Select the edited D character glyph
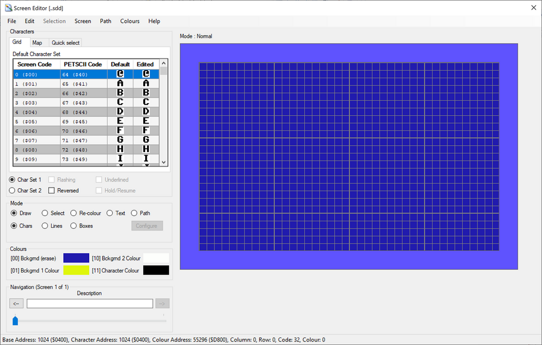This screenshot has height=345, width=542. 145,112
